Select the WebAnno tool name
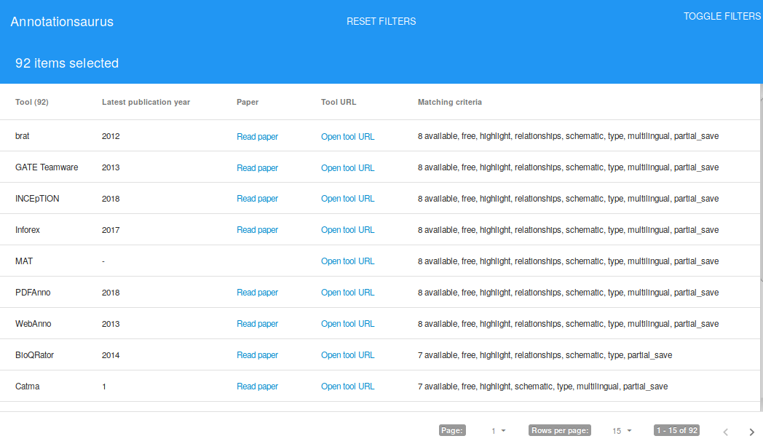Viewport: 763px width, 444px height. pos(33,323)
